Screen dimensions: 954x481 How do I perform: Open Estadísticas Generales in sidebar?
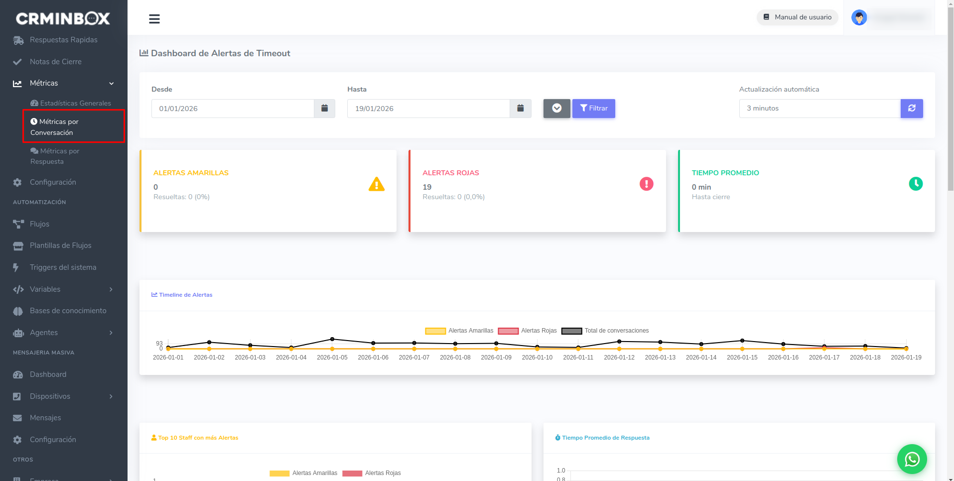click(x=75, y=103)
